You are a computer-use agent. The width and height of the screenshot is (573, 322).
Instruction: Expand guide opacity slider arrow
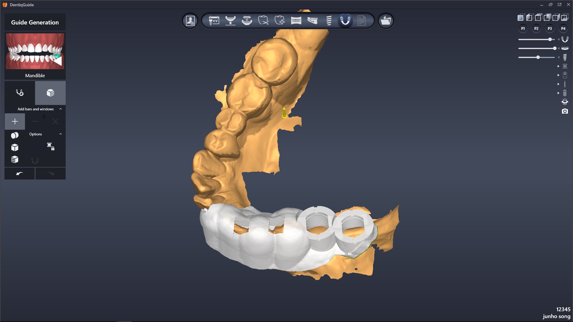click(558, 39)
